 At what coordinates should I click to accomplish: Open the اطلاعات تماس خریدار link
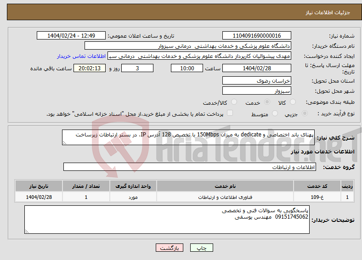point(81,56)
